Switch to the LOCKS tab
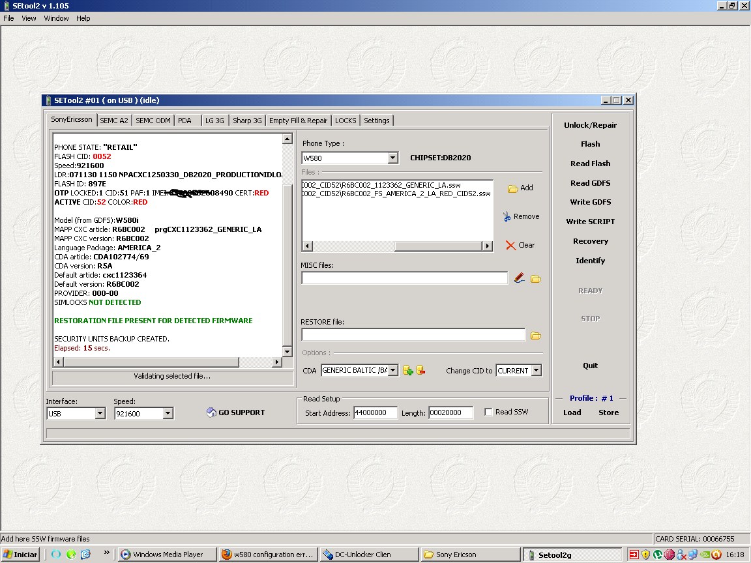This screenshot has height=563, width=751. point(346,121)
